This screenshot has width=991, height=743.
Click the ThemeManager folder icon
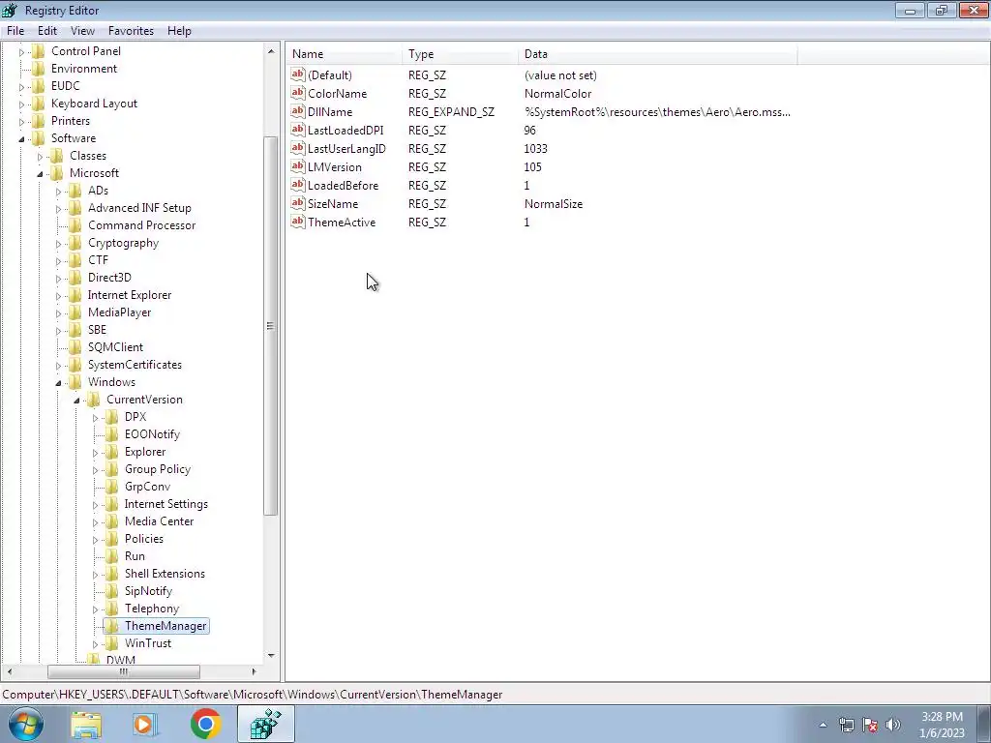click(x=112, y=626)
